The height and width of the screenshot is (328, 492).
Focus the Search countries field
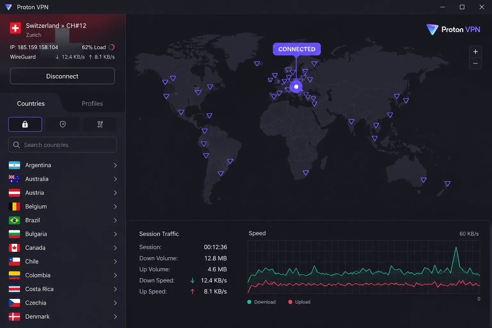(x=62, y=145)
